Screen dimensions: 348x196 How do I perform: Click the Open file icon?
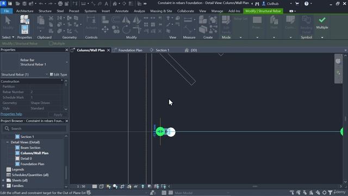[x=18, y=4]
